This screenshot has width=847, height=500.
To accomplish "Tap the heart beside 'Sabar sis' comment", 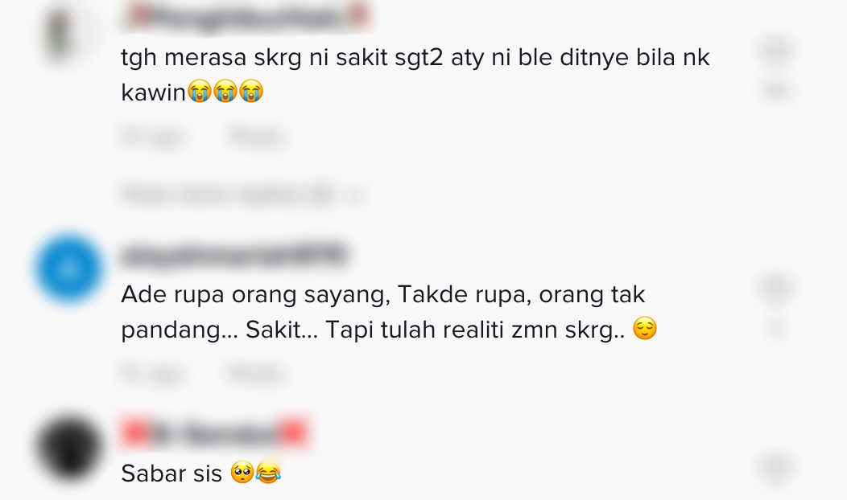I will pyautogui.click(x=777, y=467).
